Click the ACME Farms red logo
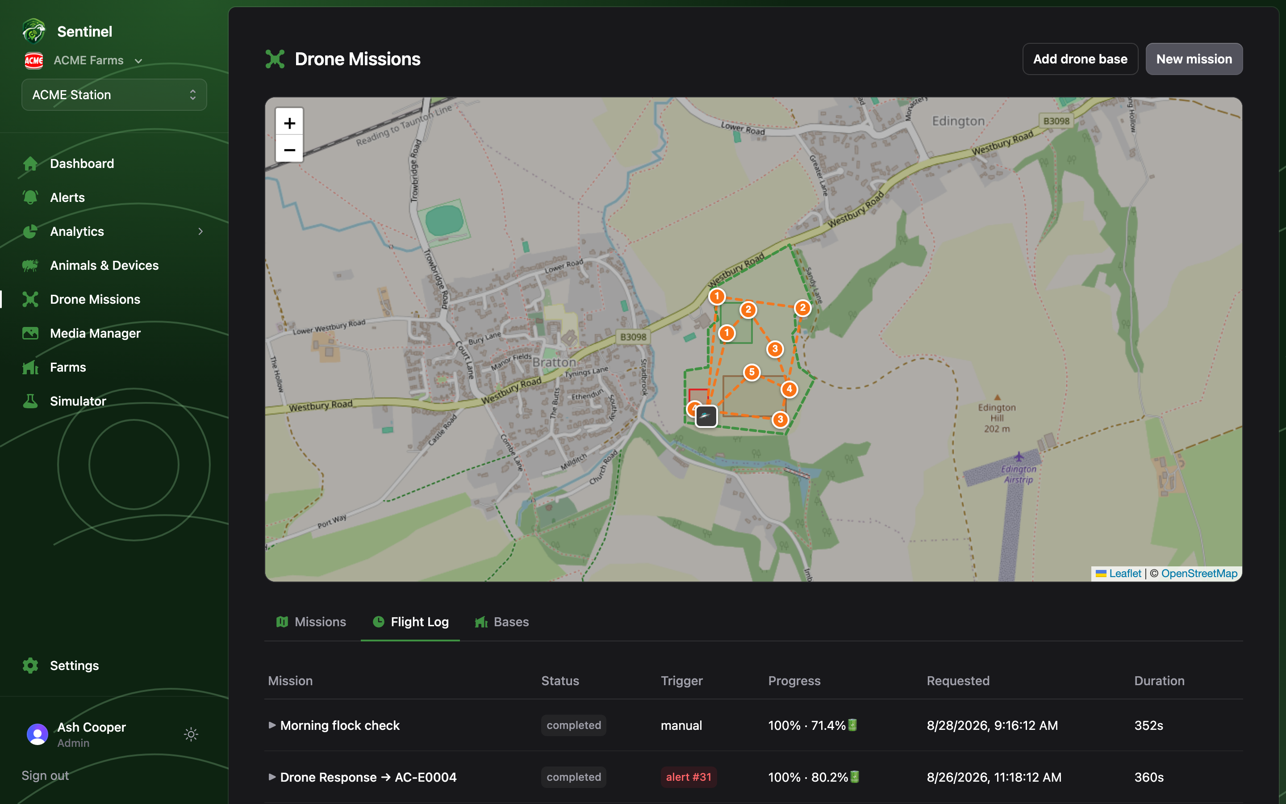This screenshot has width=1286, height=804. pos(34,61)
